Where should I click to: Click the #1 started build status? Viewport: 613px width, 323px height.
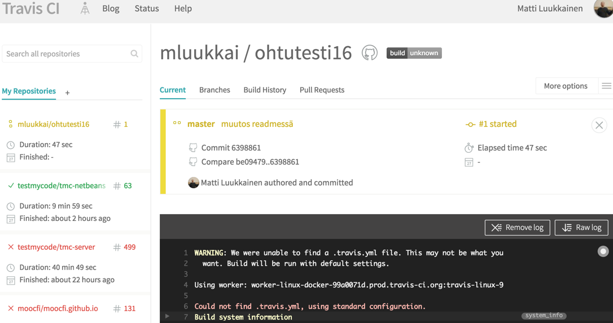pyautogui.click(x=498, y=124)
